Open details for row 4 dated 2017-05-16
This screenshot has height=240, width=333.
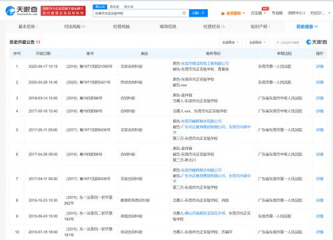coord(320,111)
